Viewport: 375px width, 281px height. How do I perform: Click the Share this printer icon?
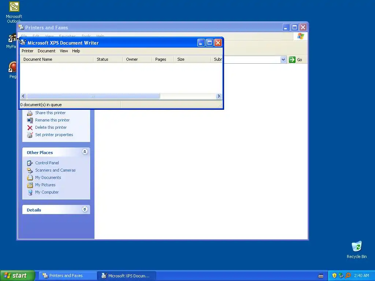coord(30,113)
